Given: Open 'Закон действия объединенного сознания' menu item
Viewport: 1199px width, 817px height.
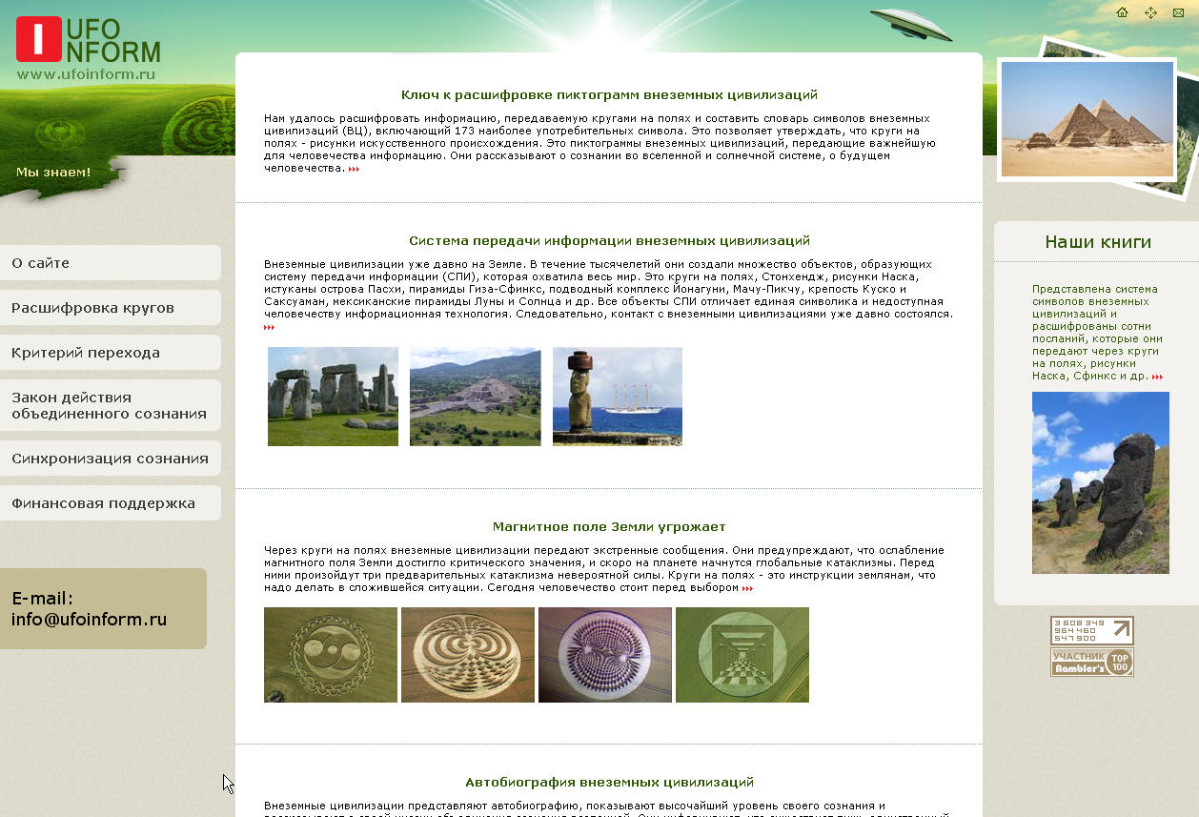Looking at the screenshot, I should coord(110,405).
